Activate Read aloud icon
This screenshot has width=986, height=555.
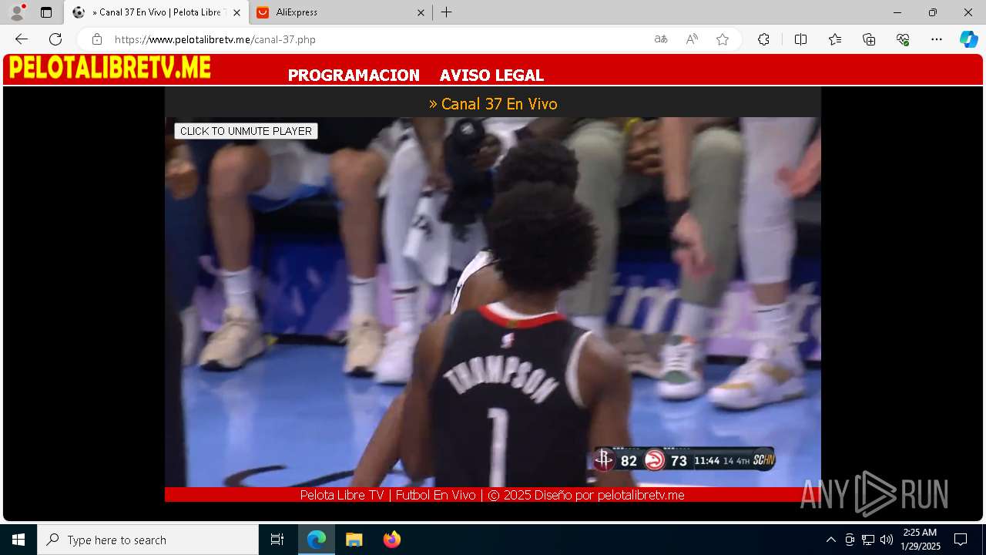click(x=692, y=39)
